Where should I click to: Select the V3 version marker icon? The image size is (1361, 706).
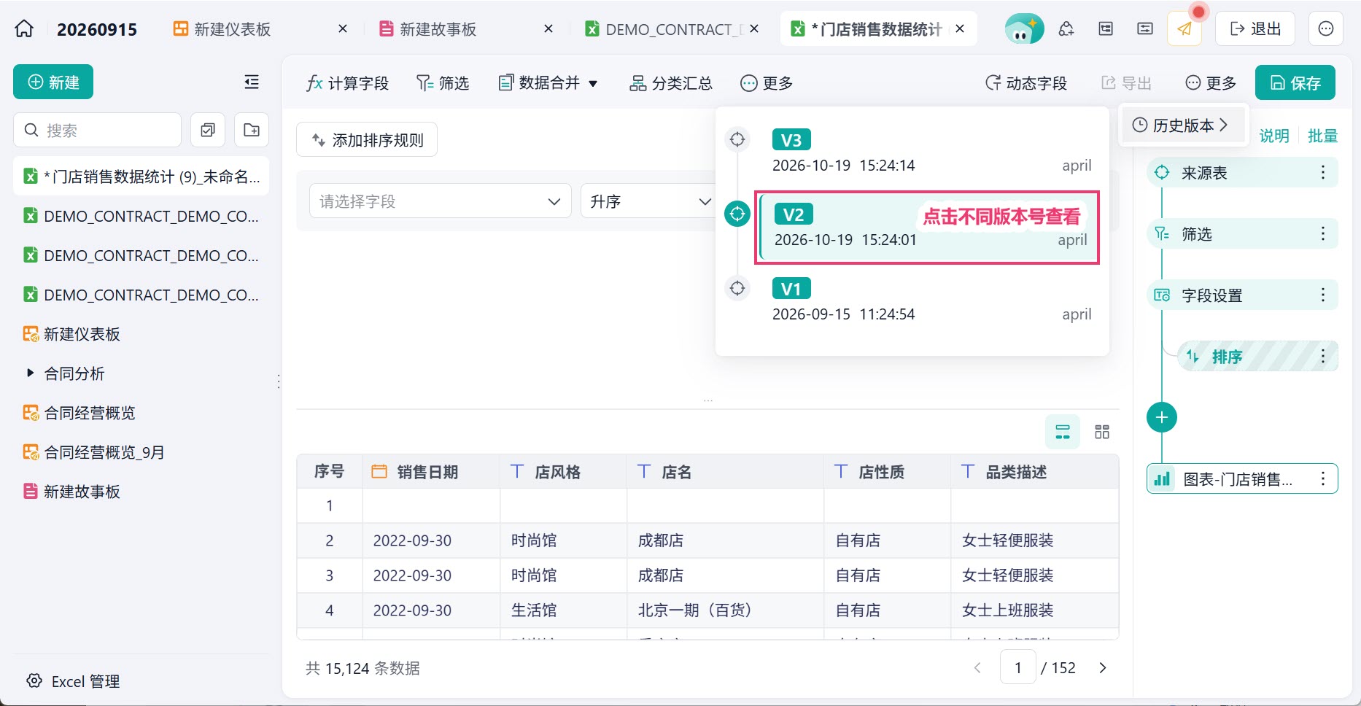(737, 139)
